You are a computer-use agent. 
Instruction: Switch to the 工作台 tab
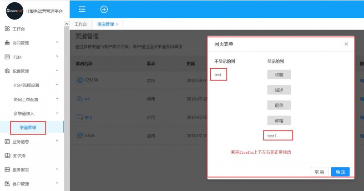(81, 24)
